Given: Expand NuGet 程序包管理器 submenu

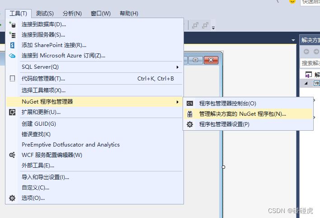Looking at the screenshot, I should [94, 102].
